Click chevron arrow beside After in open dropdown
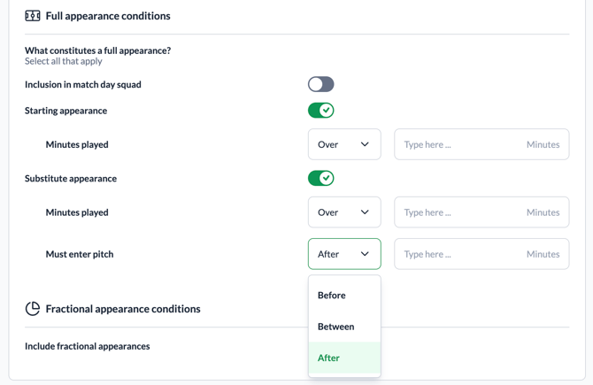 coord(365,254)
